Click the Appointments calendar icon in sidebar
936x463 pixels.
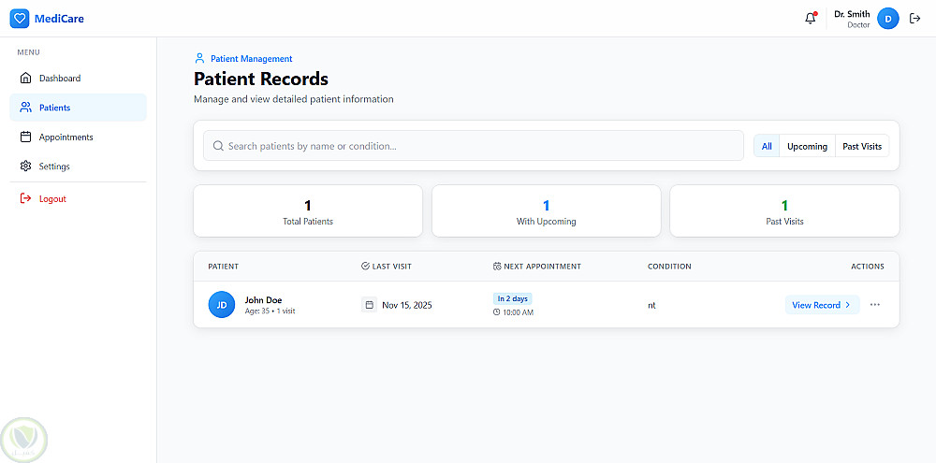pos(25,137)
